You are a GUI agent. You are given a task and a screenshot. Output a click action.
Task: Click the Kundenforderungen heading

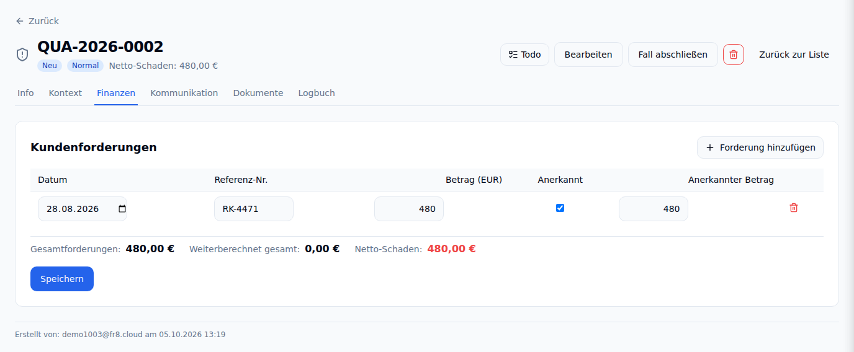click(94, 147)
